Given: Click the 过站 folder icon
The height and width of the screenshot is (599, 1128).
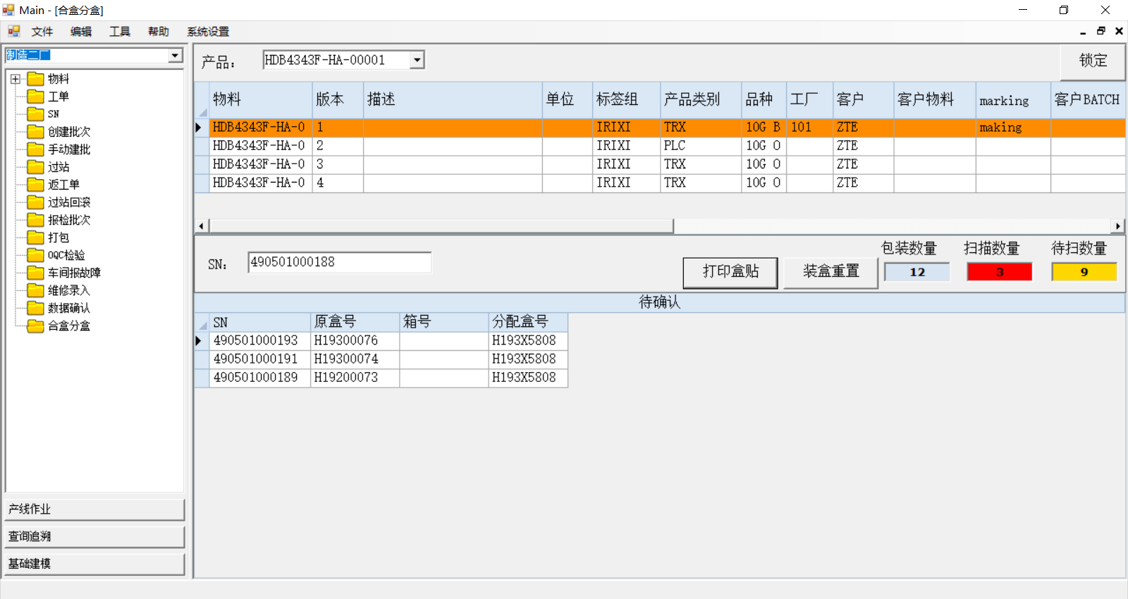Looking at the screenshot, I should (x=35, y=167).
